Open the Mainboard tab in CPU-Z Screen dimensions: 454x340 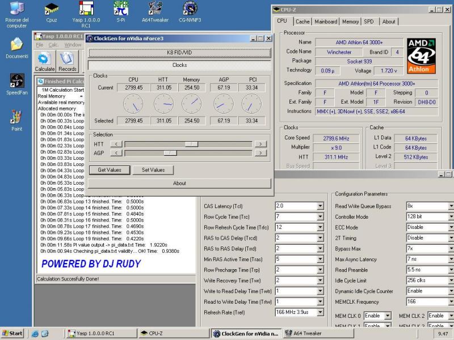coord(326,22)
